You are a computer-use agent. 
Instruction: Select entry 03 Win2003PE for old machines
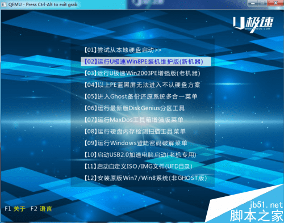click(x=142, y=73)
